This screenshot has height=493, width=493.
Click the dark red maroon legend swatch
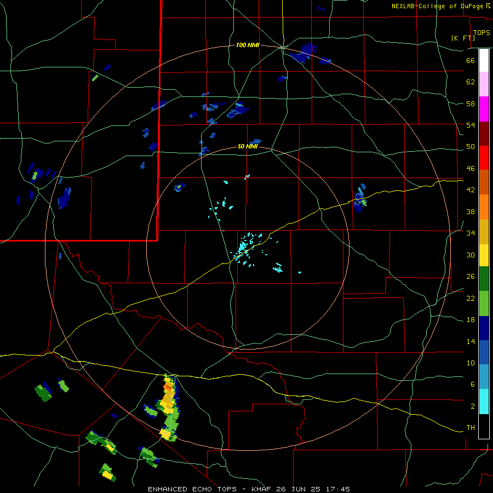[x=484, y=133]
